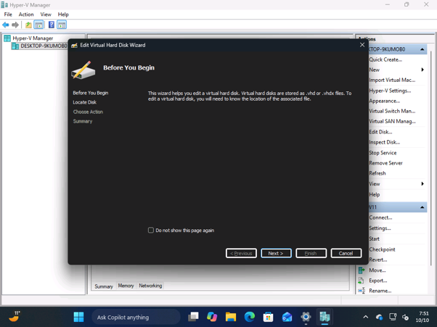
Task: Click the Up one level folder icon
Action: click(x=28, y=25)
